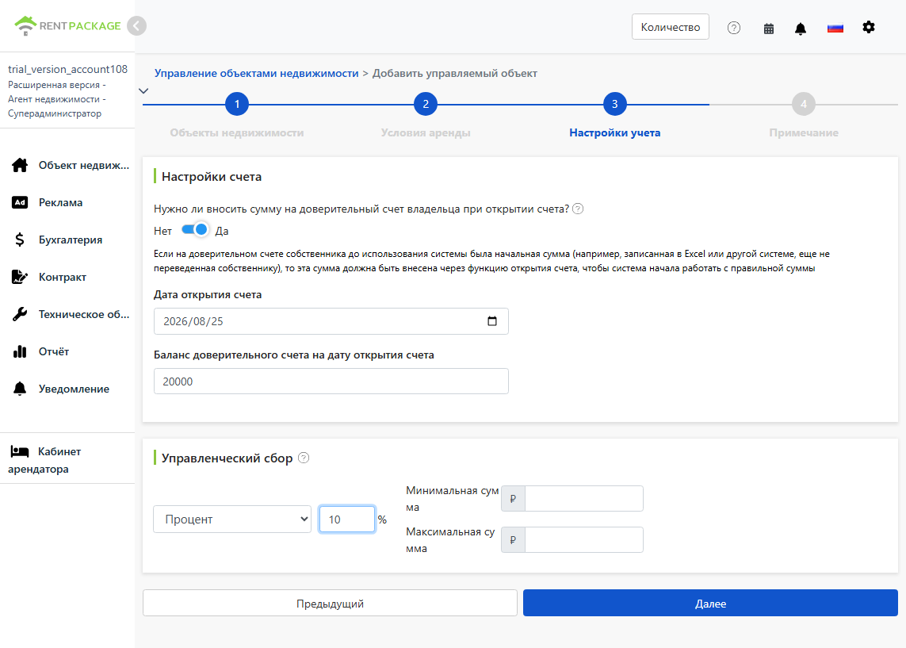
Task: Toggle the Нет/Да trust account switch
Action: [195, 230]
